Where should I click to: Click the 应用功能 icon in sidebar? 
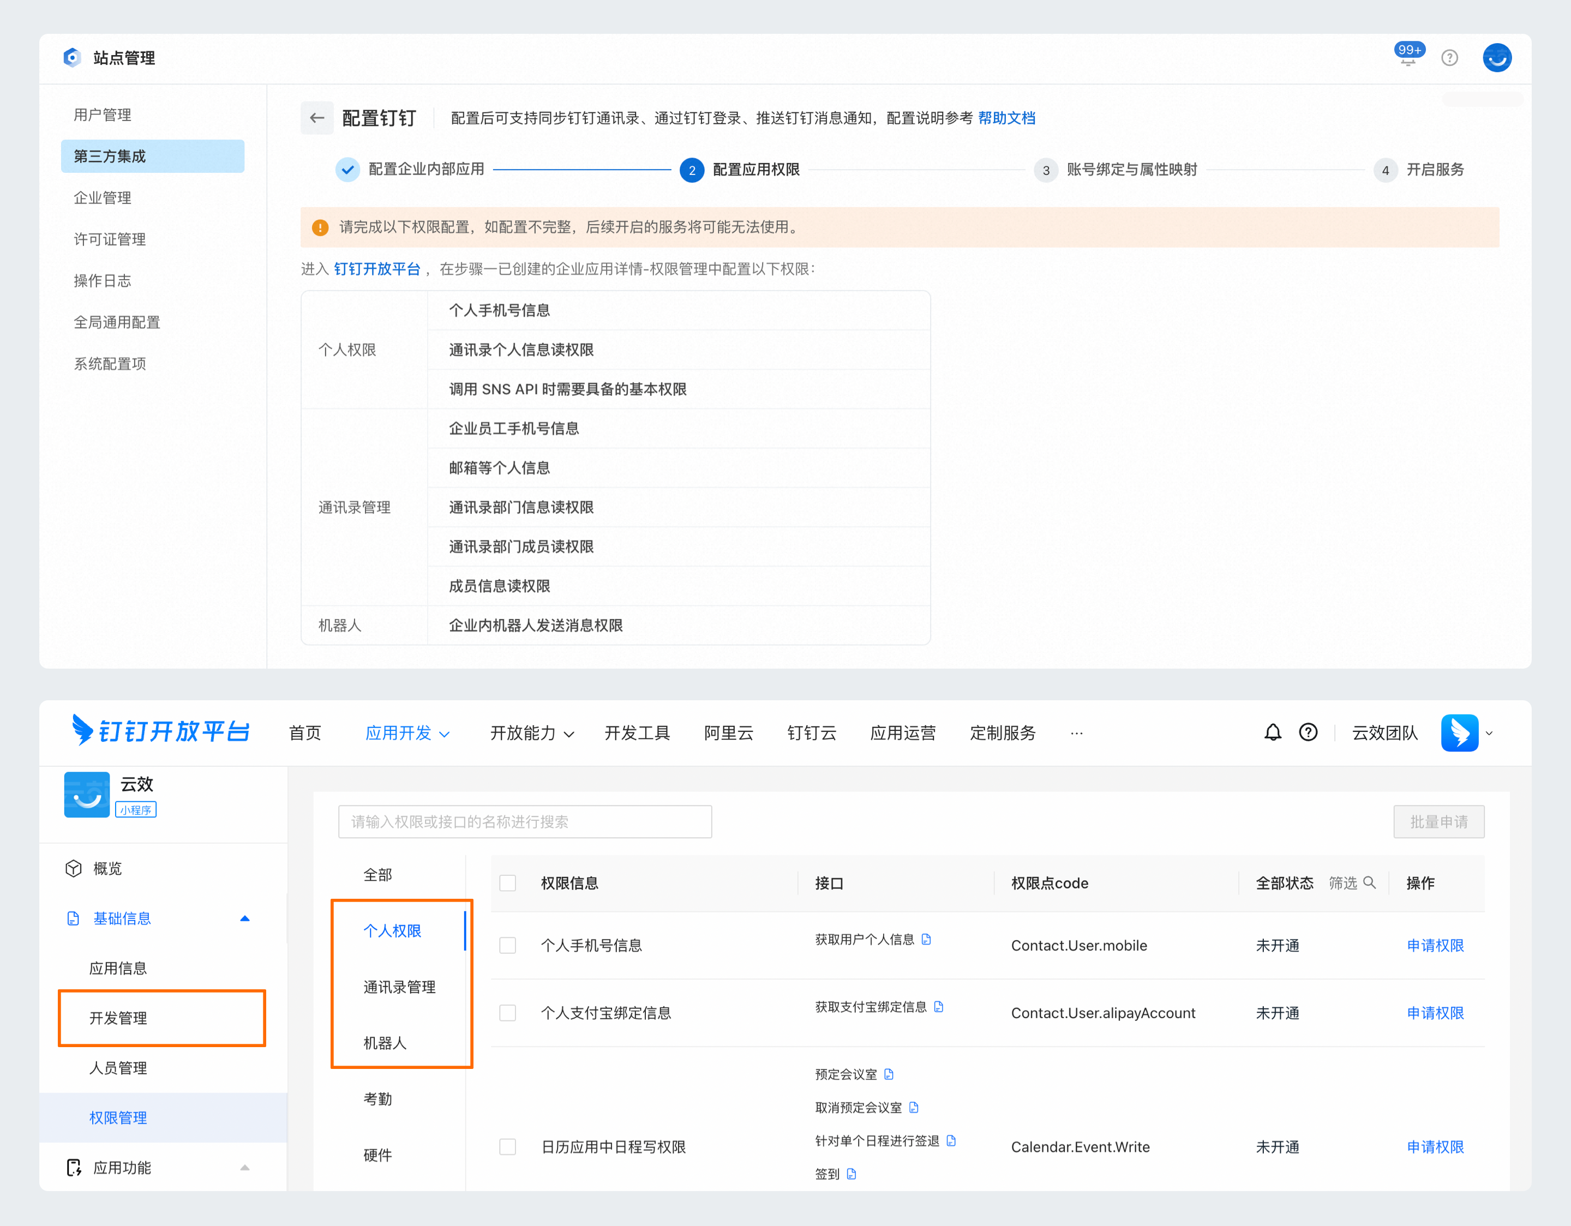coord(74,1168)
